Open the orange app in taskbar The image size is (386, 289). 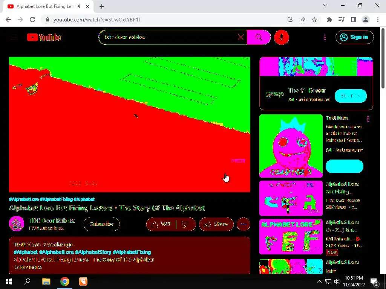(83, 281)
